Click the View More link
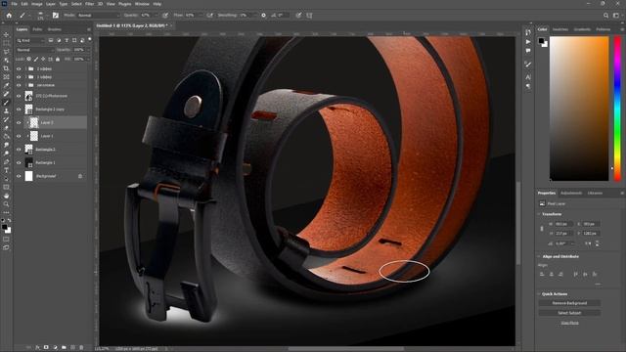Viewport: 626px width, 352px height. [x=569, y=323]
